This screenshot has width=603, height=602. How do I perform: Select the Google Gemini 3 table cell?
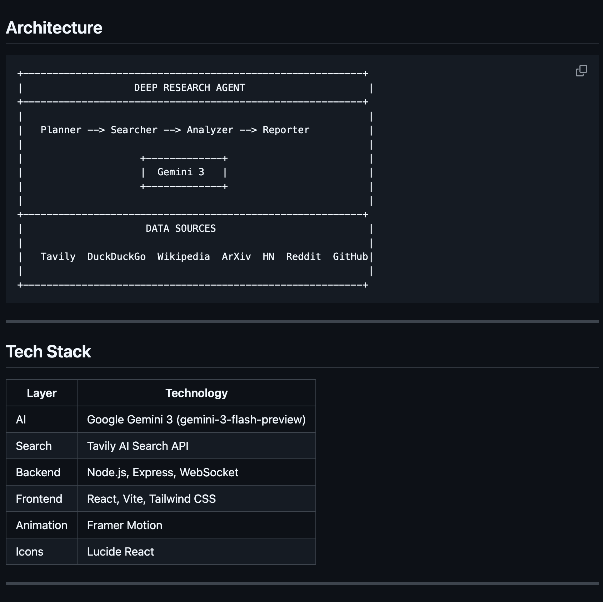[196, 420]
